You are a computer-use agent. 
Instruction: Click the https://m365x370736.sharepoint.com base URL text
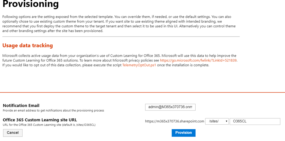pyautogui.click(x=175, y=121)
